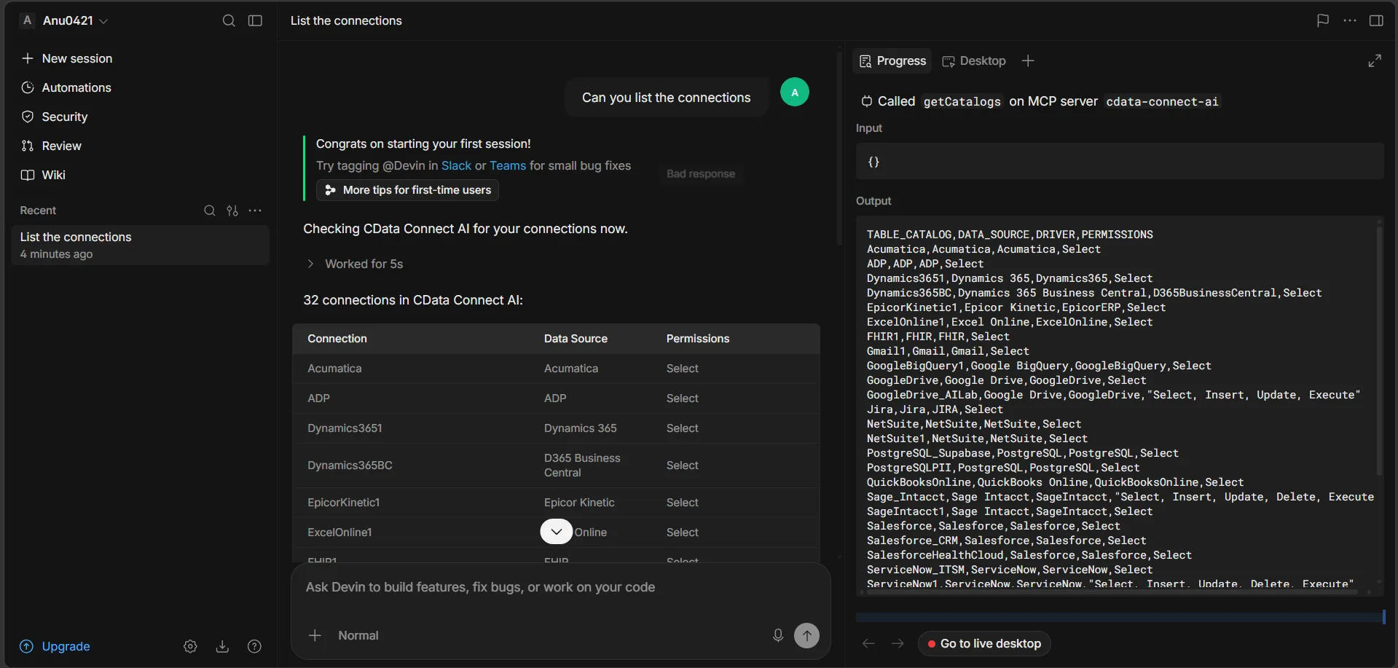Open the help question mark icon
This screenshot has height=668, width=1398.
[254, 646]
